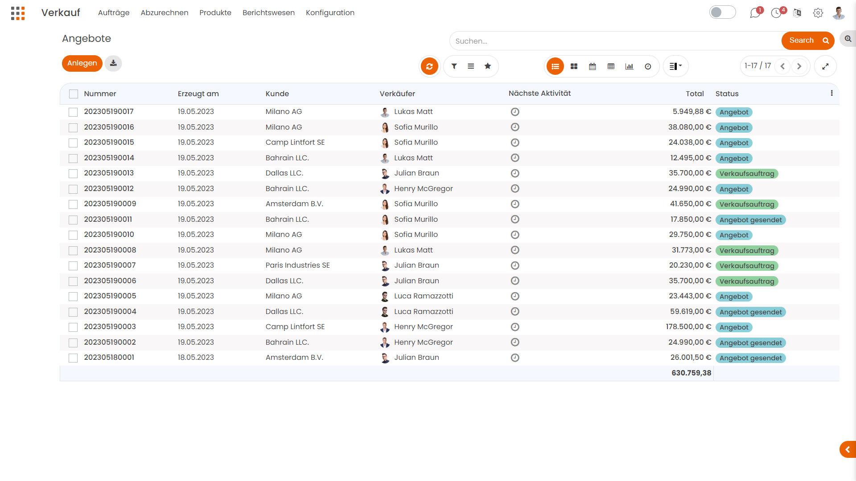
Task: Check the select-all header checkbox
Action: [x=74, y=94]
